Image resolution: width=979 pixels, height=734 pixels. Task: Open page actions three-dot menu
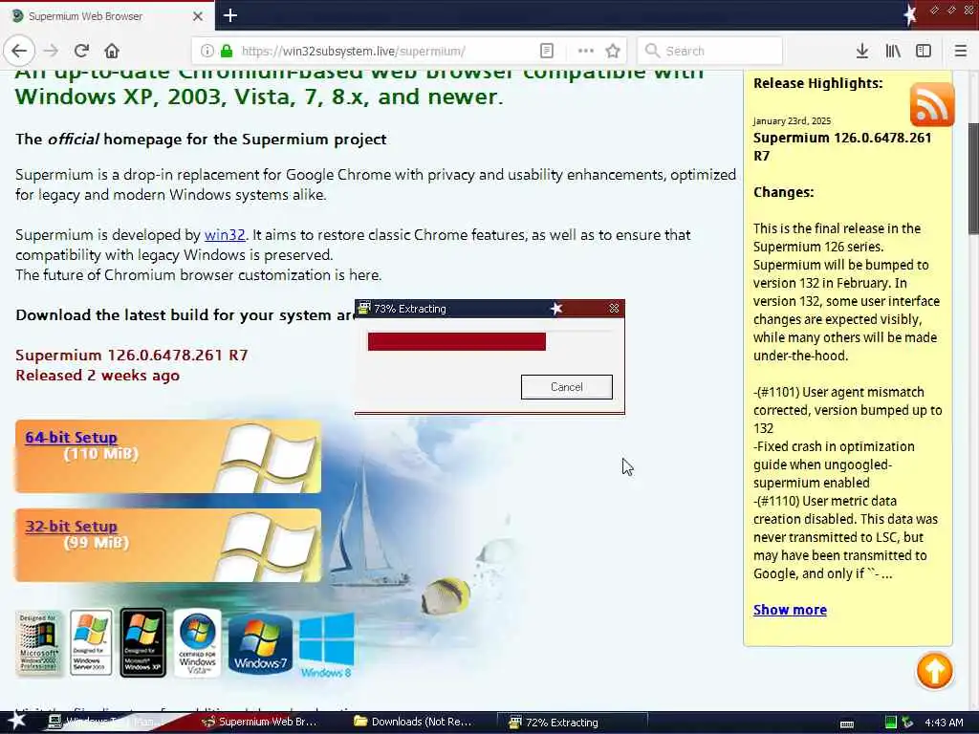(x=586, y=51)
